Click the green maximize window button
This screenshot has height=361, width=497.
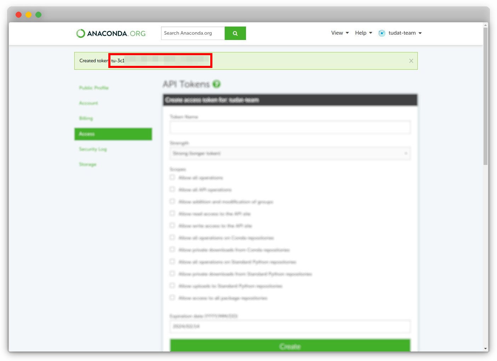point(39,15)
